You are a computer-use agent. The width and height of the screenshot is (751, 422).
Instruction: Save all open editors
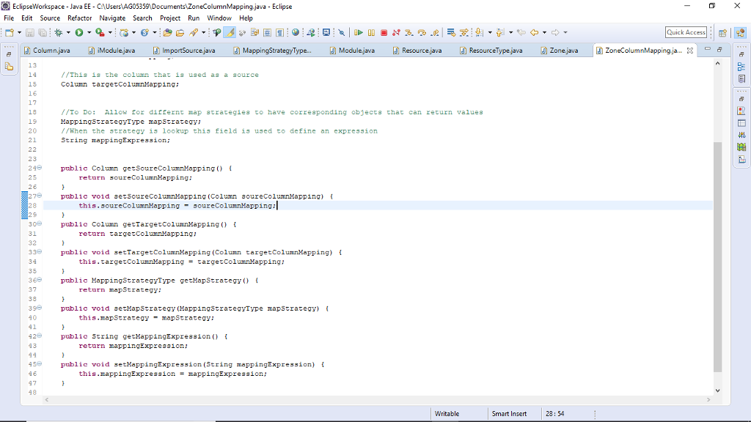(x=41, y=32)
